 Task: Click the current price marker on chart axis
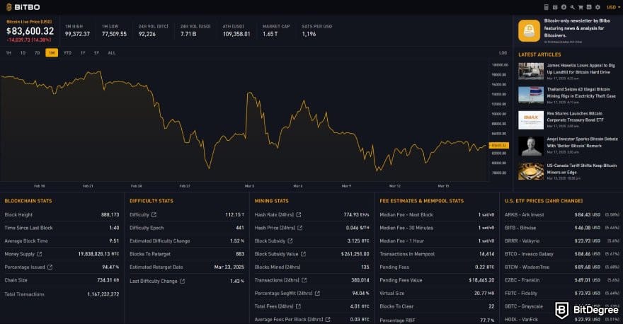pos(498,145)
